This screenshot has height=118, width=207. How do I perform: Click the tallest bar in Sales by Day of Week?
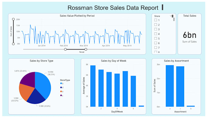coord(93,86)
